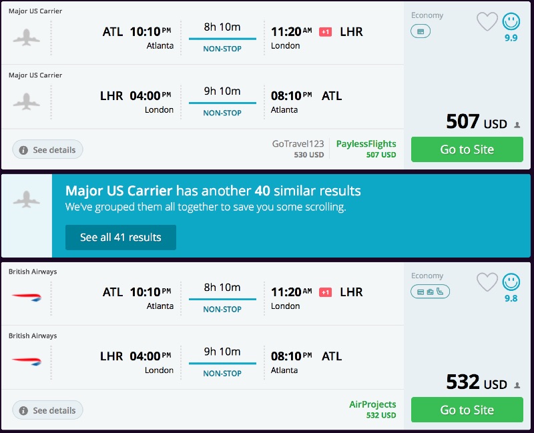
Task: Expand See details for British Airways flight
Action: (x=47, y=410)
